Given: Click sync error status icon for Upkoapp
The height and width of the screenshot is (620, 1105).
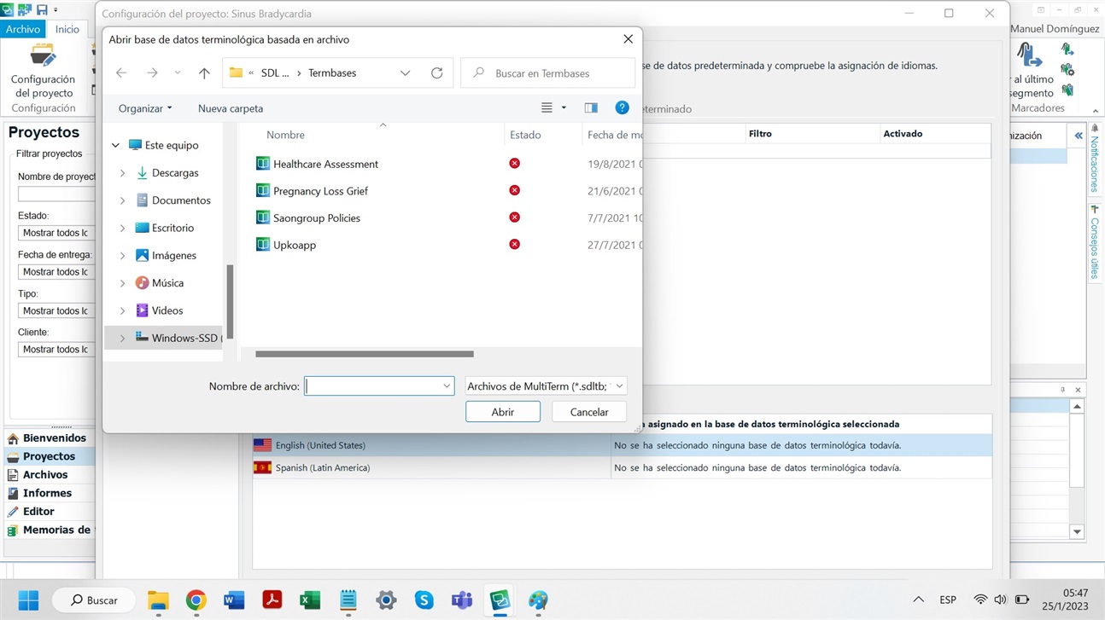Looking at the screenshot, I should [514, 244].
